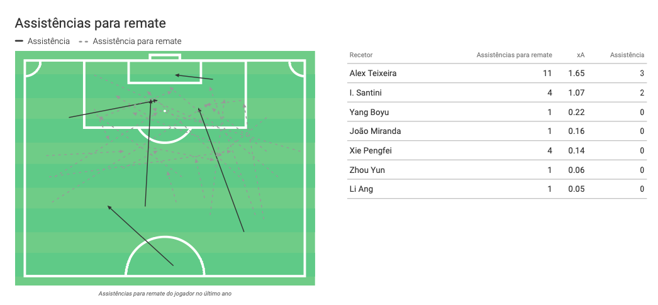Click the Li Ang row
Image resolution: width=658 pixels, height=305 pixels.
(496, 189)
